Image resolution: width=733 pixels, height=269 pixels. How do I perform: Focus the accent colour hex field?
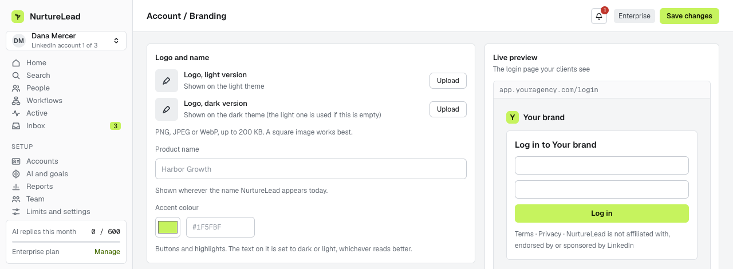pyautogui.click(x=220, y=227)
